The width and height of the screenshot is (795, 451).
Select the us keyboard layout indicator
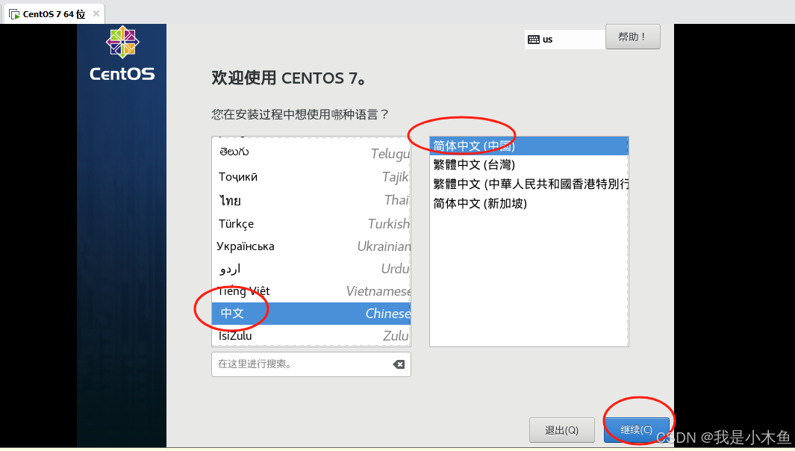point(565,40)
